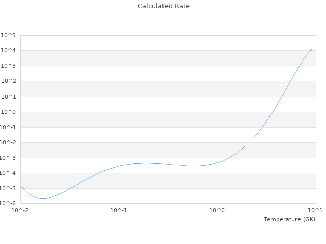This screenshot has width=326, height=244.
Task: Click the 10^1 y-axis tick label
Action: coord(8,97)
